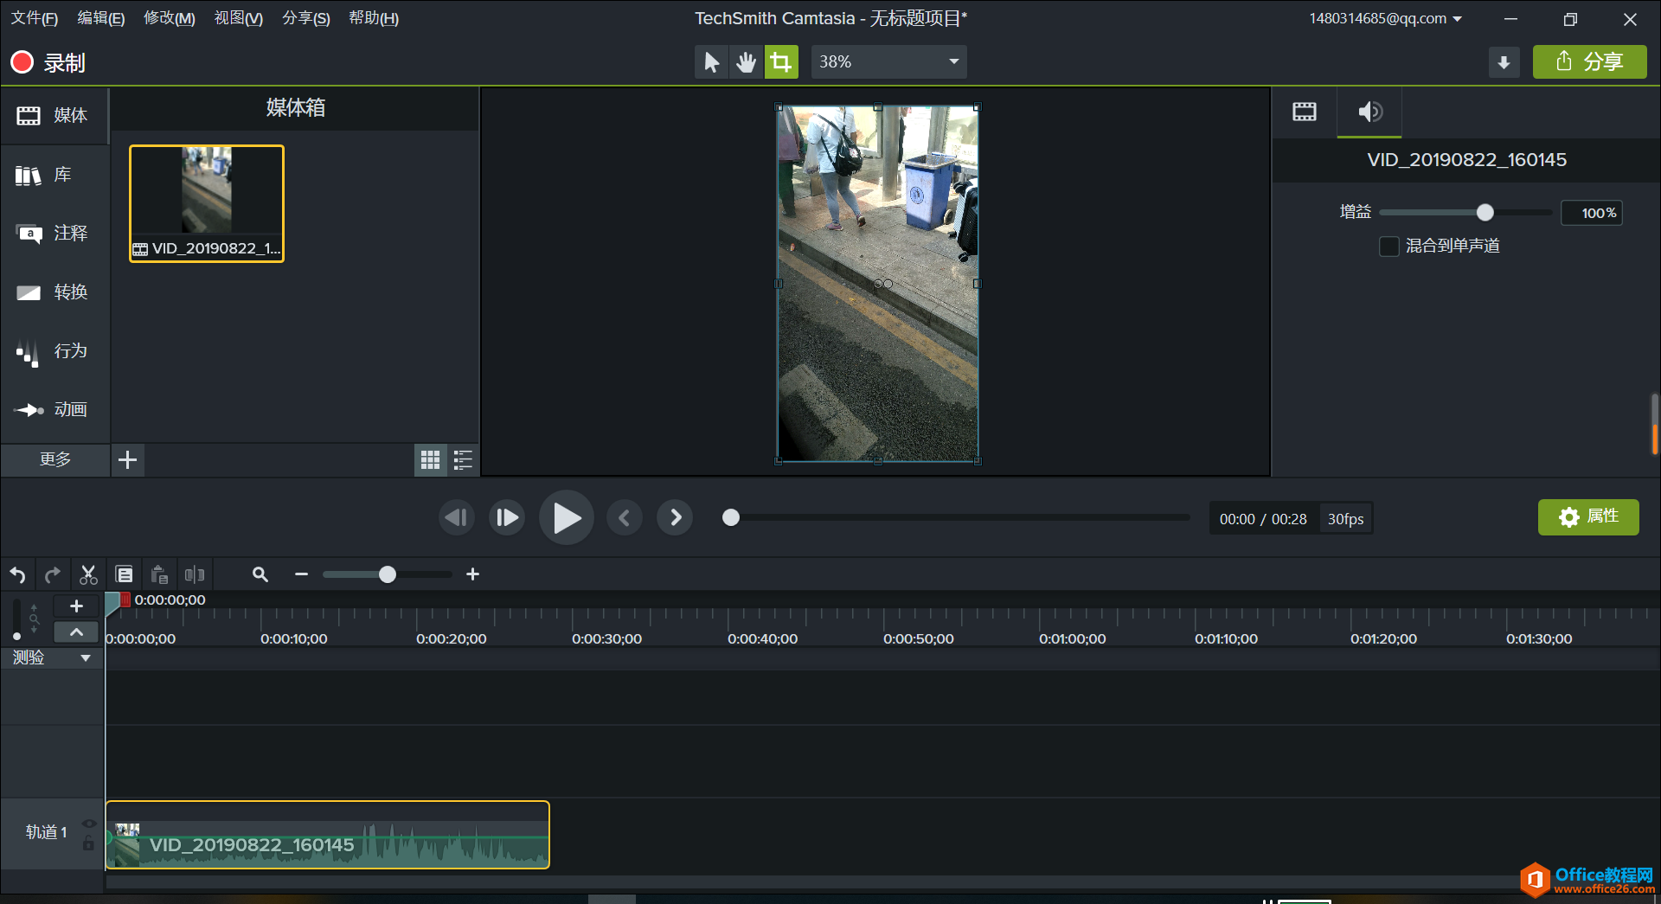1661x904 pixels.
Task: Open the 分享(S) menu
Action: 305,18
